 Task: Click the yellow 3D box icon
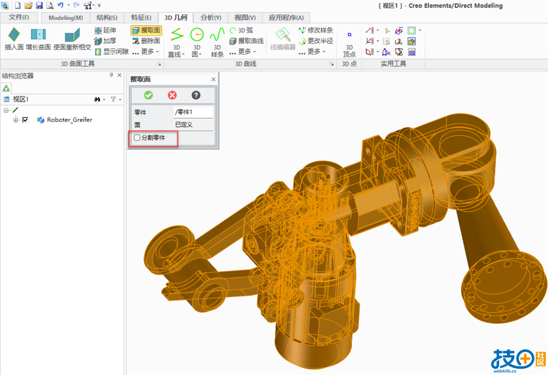pyautogui.click(x=412, y=41)
